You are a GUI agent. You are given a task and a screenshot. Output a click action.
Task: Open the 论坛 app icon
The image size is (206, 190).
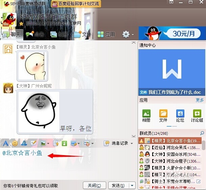pos(180,113)
